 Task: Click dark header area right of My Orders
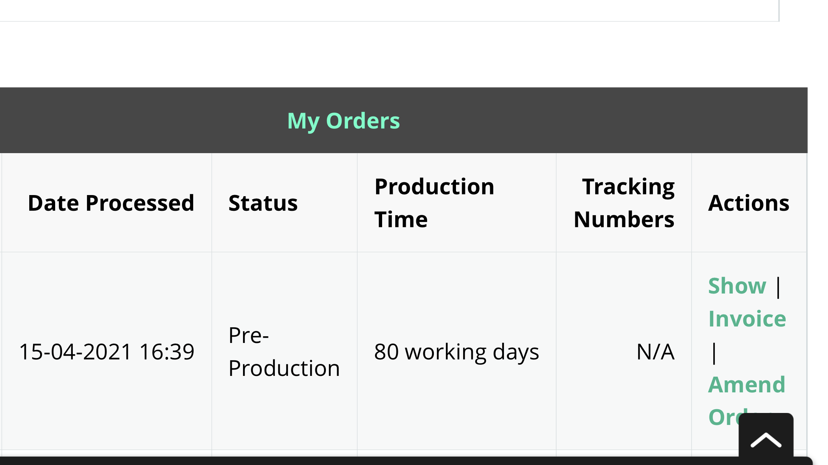[x=604, y=121]
